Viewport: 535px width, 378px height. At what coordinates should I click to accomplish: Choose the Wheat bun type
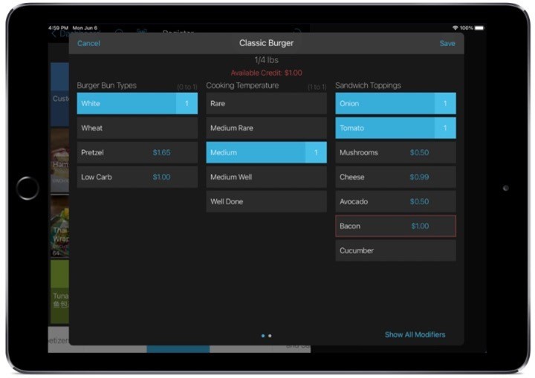(137, 128)
